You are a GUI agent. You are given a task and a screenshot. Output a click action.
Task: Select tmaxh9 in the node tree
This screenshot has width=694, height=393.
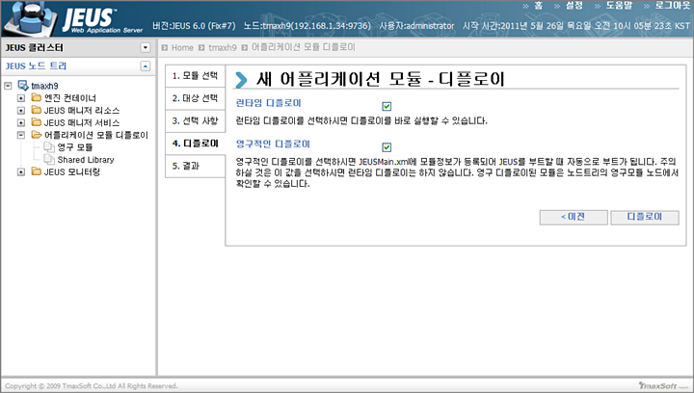(x=44, y=86)
